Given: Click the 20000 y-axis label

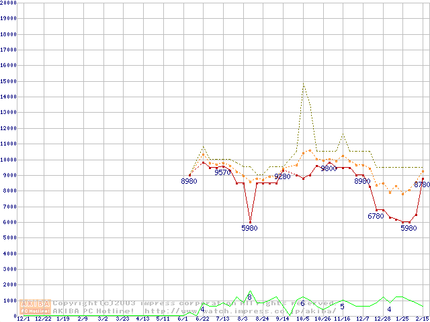Looking at the screenshot, I should pyautogui.click(x=9, y=2).
